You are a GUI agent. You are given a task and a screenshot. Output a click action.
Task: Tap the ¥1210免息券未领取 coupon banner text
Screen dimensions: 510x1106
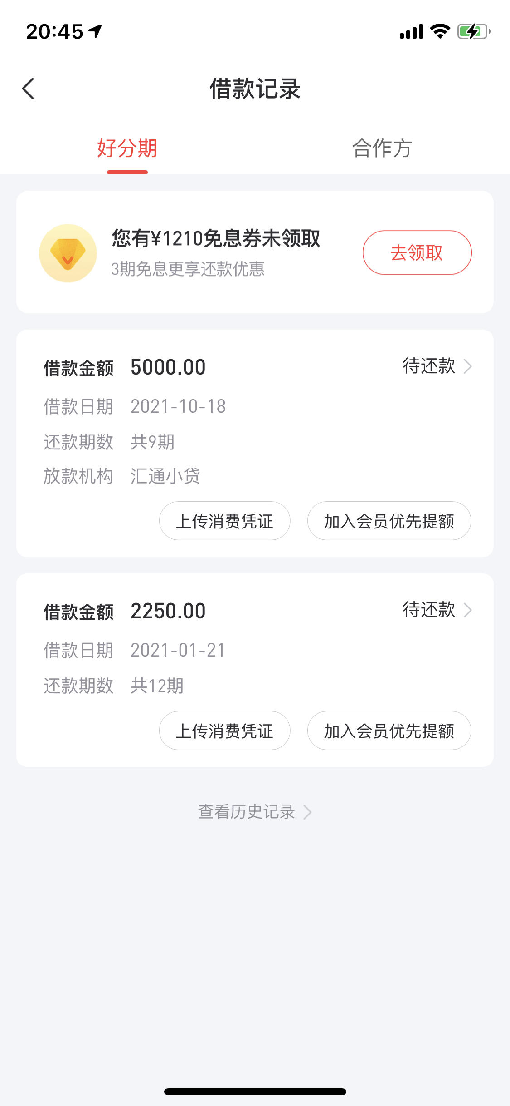coord(216,238)
